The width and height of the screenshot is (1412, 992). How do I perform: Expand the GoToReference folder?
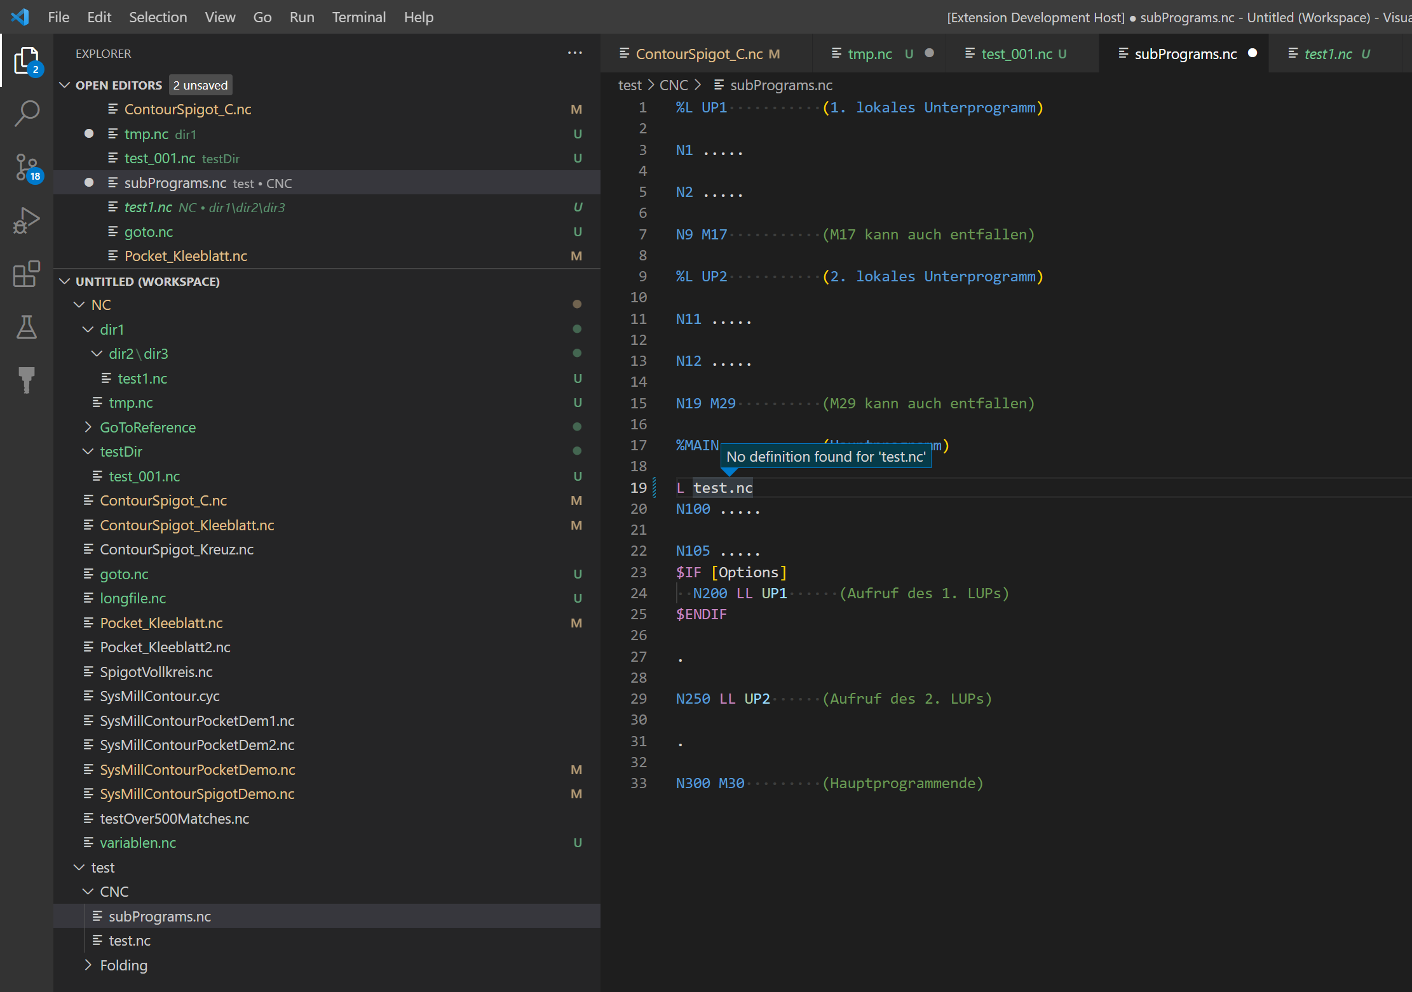point(88,427)
